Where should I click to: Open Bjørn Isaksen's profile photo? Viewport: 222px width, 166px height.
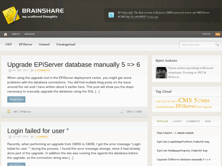pos(162,72)
